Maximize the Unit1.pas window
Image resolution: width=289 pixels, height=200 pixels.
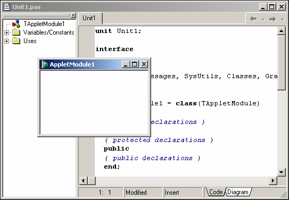[x=272, y=7]
